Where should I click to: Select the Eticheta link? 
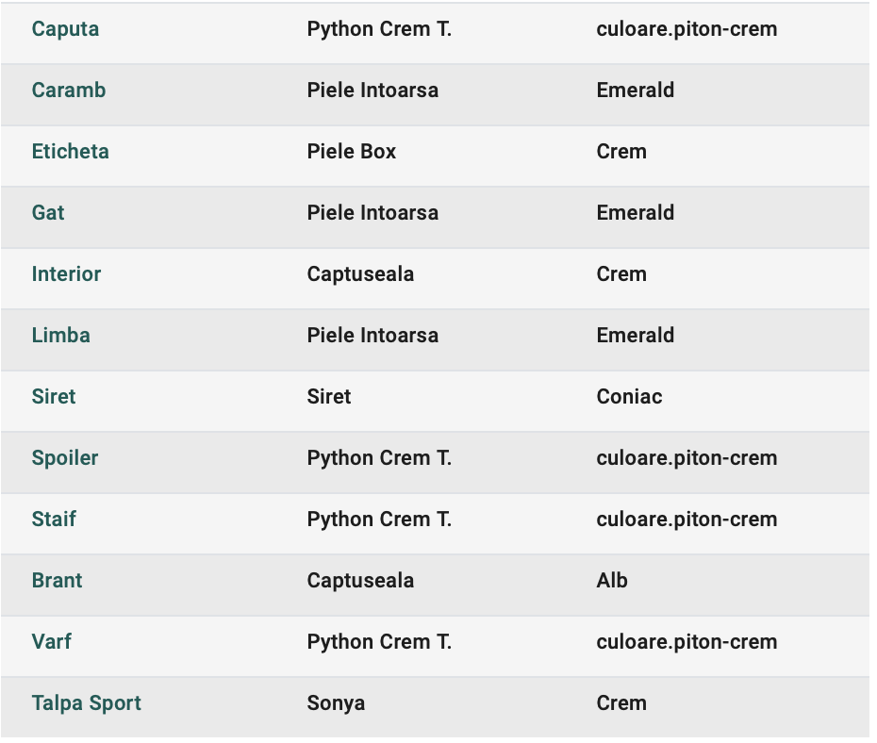[x=71, y=152]
